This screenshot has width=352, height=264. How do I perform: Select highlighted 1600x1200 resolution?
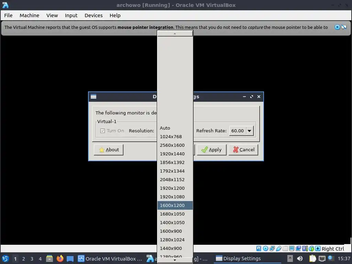tap(175, 206)
